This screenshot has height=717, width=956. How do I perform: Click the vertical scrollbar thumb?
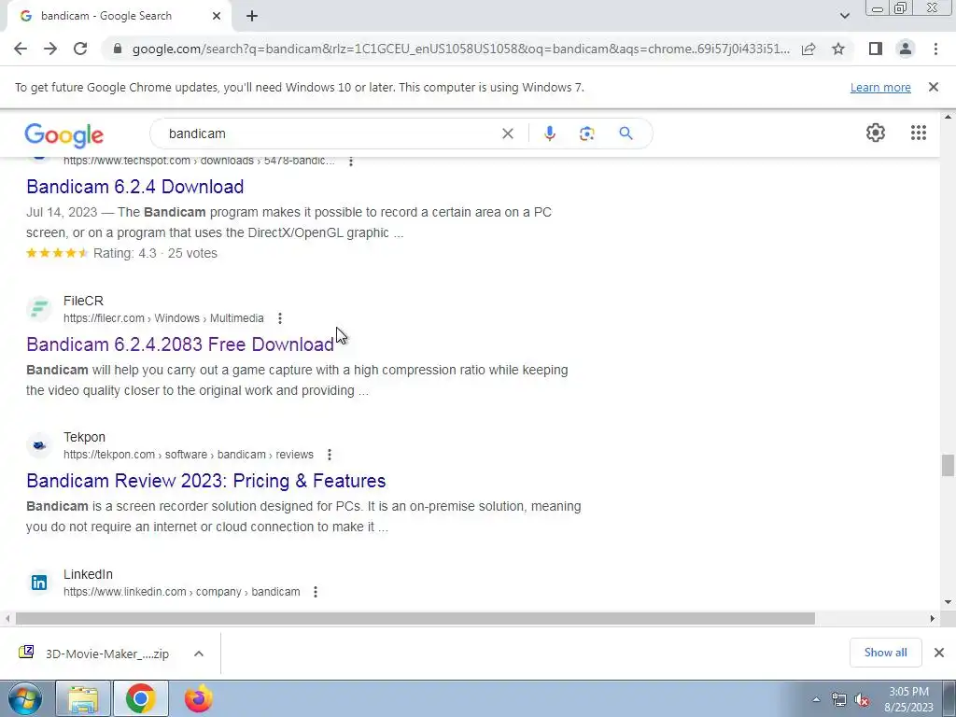pos(947,465)
